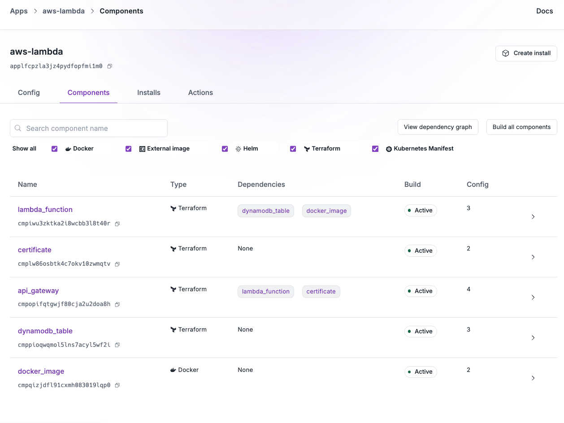Screen dimensions: 564x423
Task: Click certificate dependency tag in api_gateway row
Action: pyautogui.click(x=321, y=291)
